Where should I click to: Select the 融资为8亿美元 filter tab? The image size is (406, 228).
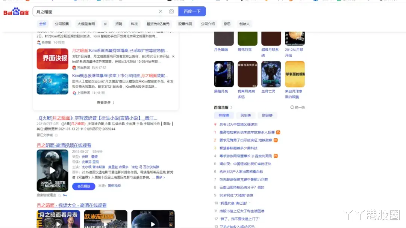click(x=158, y=24)
